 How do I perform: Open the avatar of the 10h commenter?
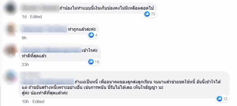(10, 77)
